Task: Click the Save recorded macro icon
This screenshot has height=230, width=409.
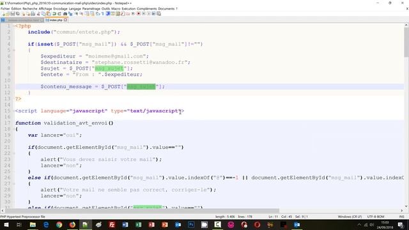Action: coord(158,13)
